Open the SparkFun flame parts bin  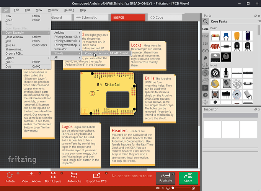(206, 58)
